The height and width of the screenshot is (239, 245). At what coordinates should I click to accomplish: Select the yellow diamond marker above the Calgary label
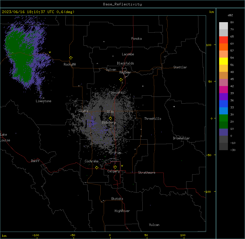(x=115, y=167)
